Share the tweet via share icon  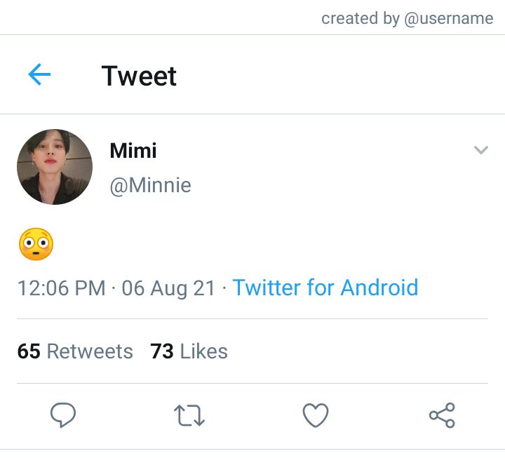click(442, 415)
